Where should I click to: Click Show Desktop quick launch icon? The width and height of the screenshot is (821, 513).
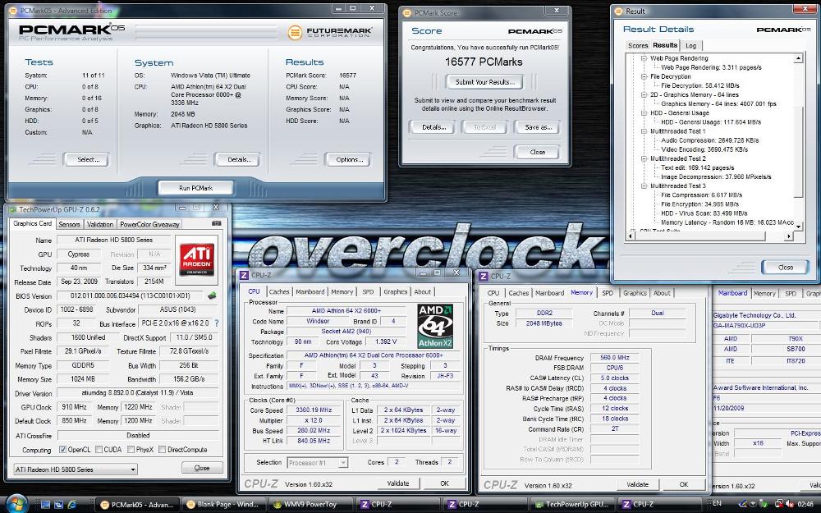(46, 505)
